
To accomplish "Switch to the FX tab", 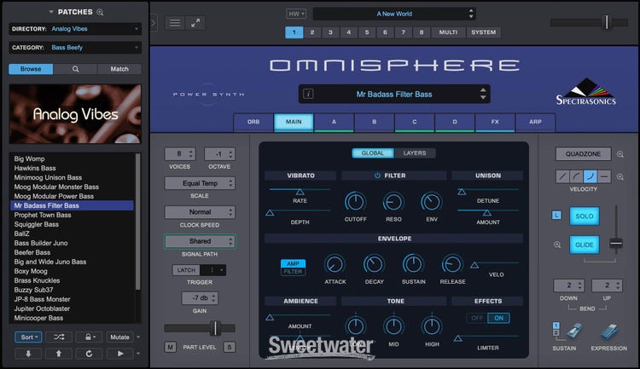I will (x=495, y=122).
